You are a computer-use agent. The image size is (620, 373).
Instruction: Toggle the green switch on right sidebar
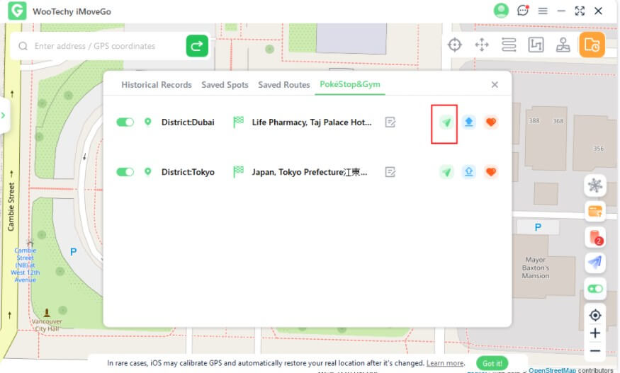pyautogui.click(x=595, y=289)
